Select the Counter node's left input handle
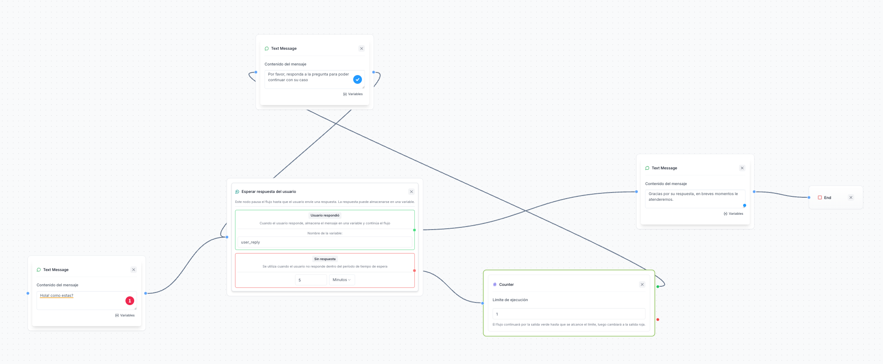The image size is (883, 364). point(483,303)
